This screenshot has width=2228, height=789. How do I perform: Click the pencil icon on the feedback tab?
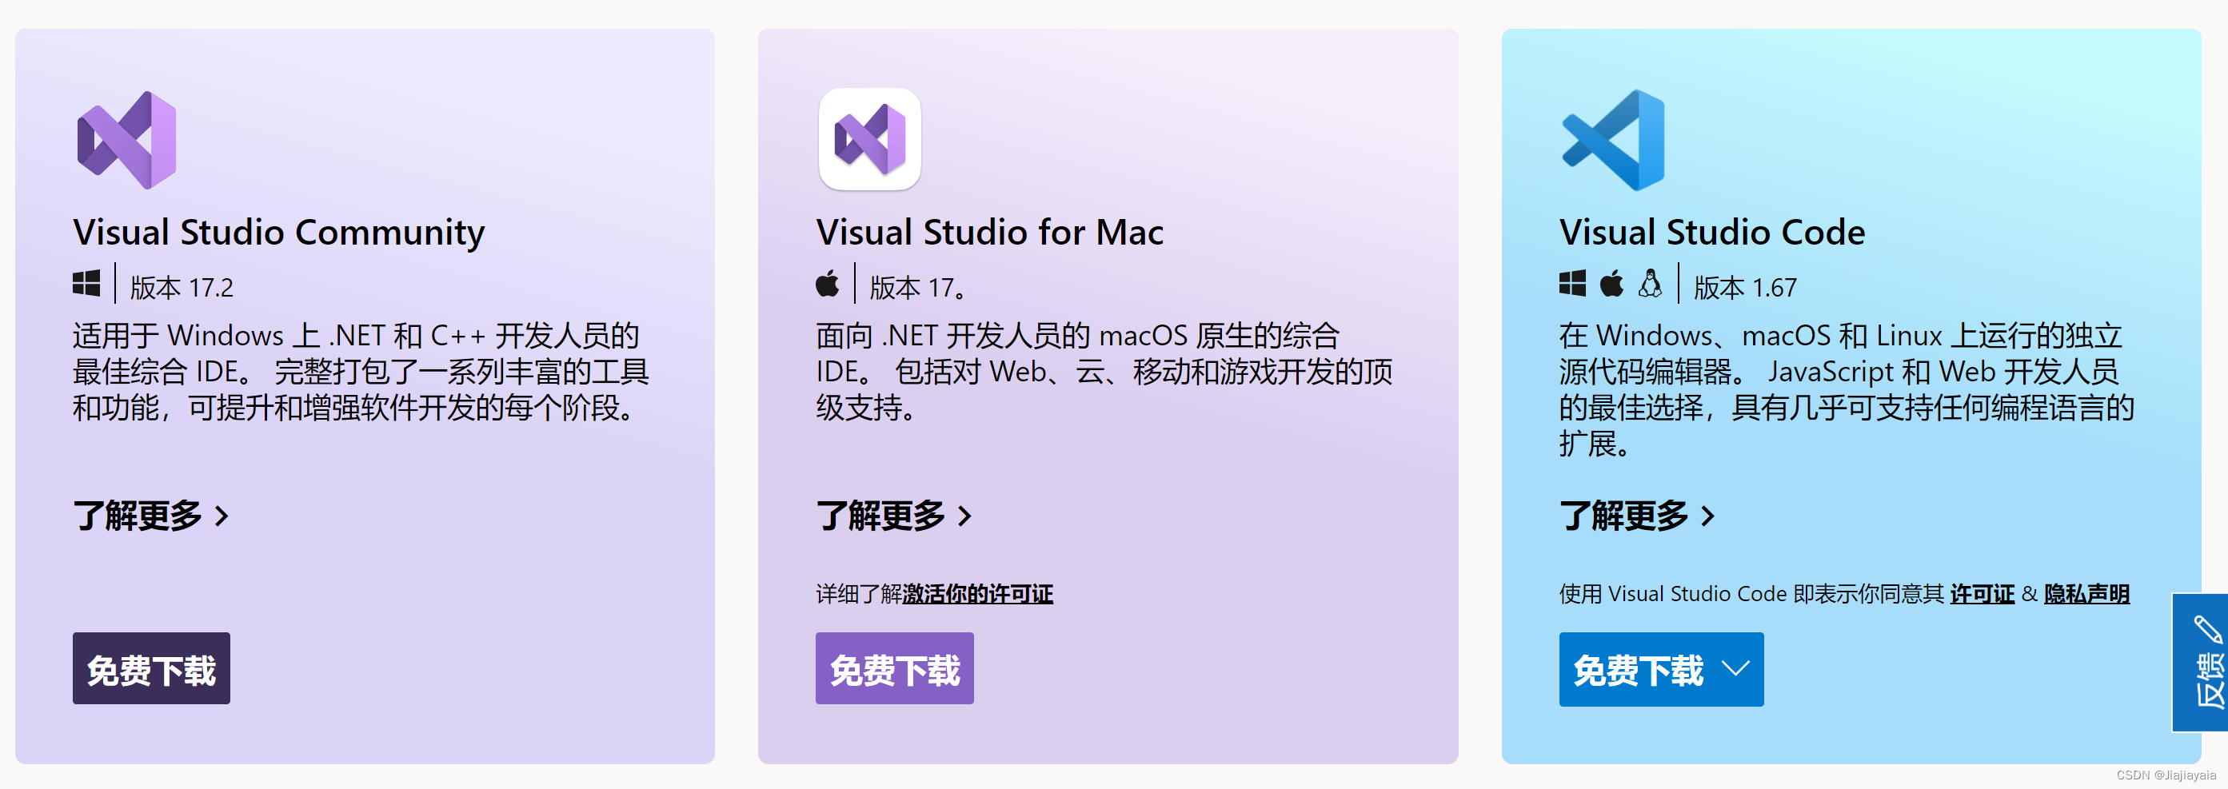click(x=2206, y=629)
